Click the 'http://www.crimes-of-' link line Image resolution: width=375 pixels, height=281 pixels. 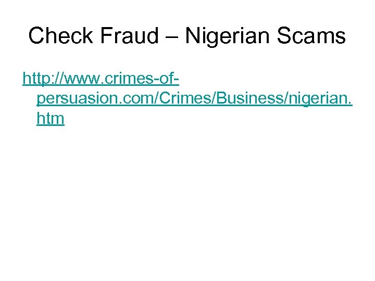click(x=102, y=79)
